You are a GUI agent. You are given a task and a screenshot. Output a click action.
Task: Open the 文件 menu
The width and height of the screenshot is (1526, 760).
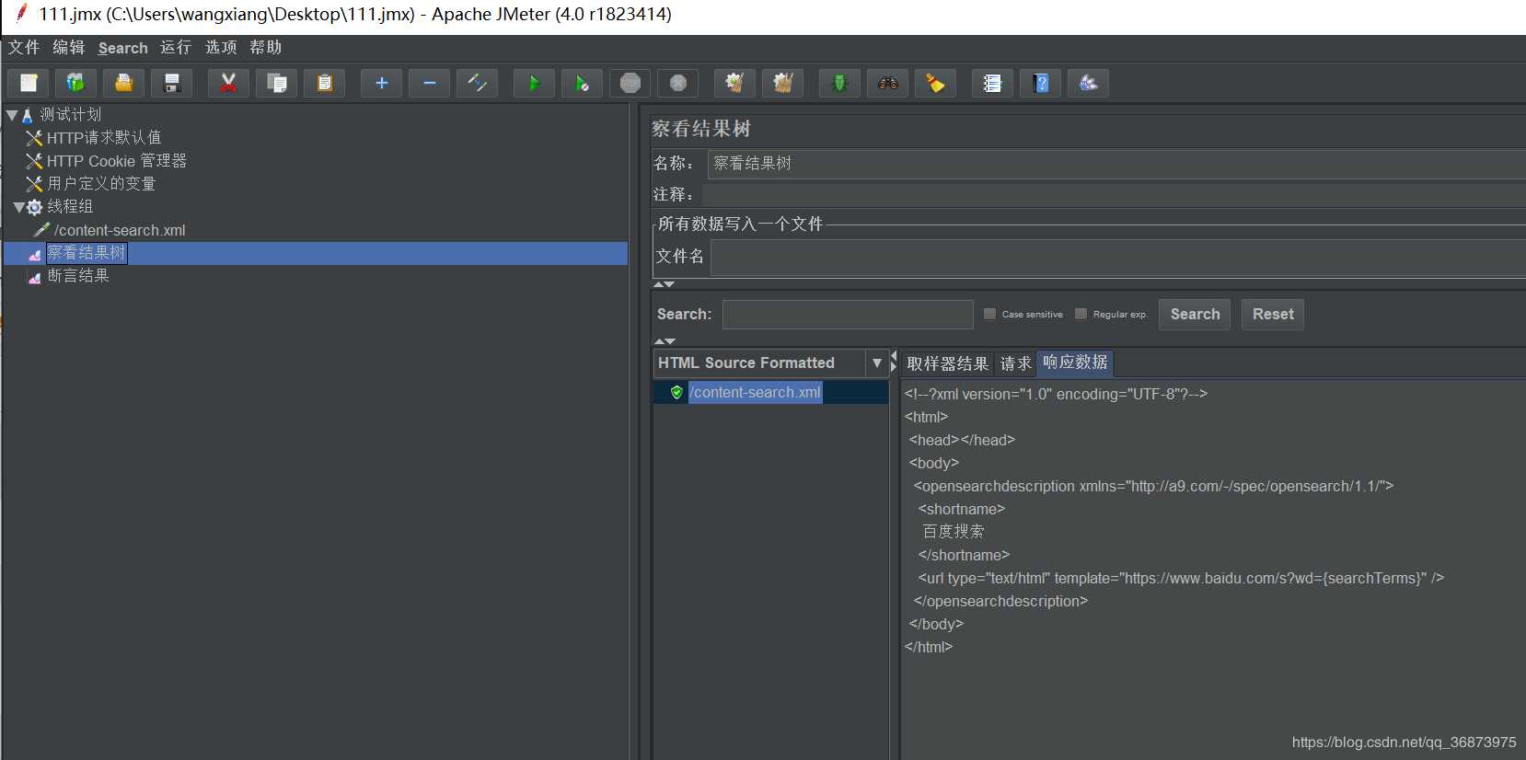(24, 47)
